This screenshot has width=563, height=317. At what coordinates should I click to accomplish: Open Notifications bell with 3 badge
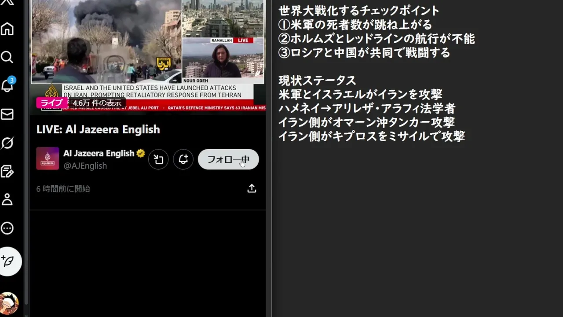[x=7, y=85]
